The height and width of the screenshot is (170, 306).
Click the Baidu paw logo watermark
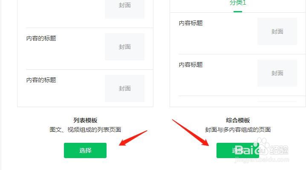pos(262,145)
